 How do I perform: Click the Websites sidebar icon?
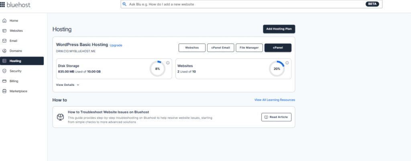click(4, 30)
